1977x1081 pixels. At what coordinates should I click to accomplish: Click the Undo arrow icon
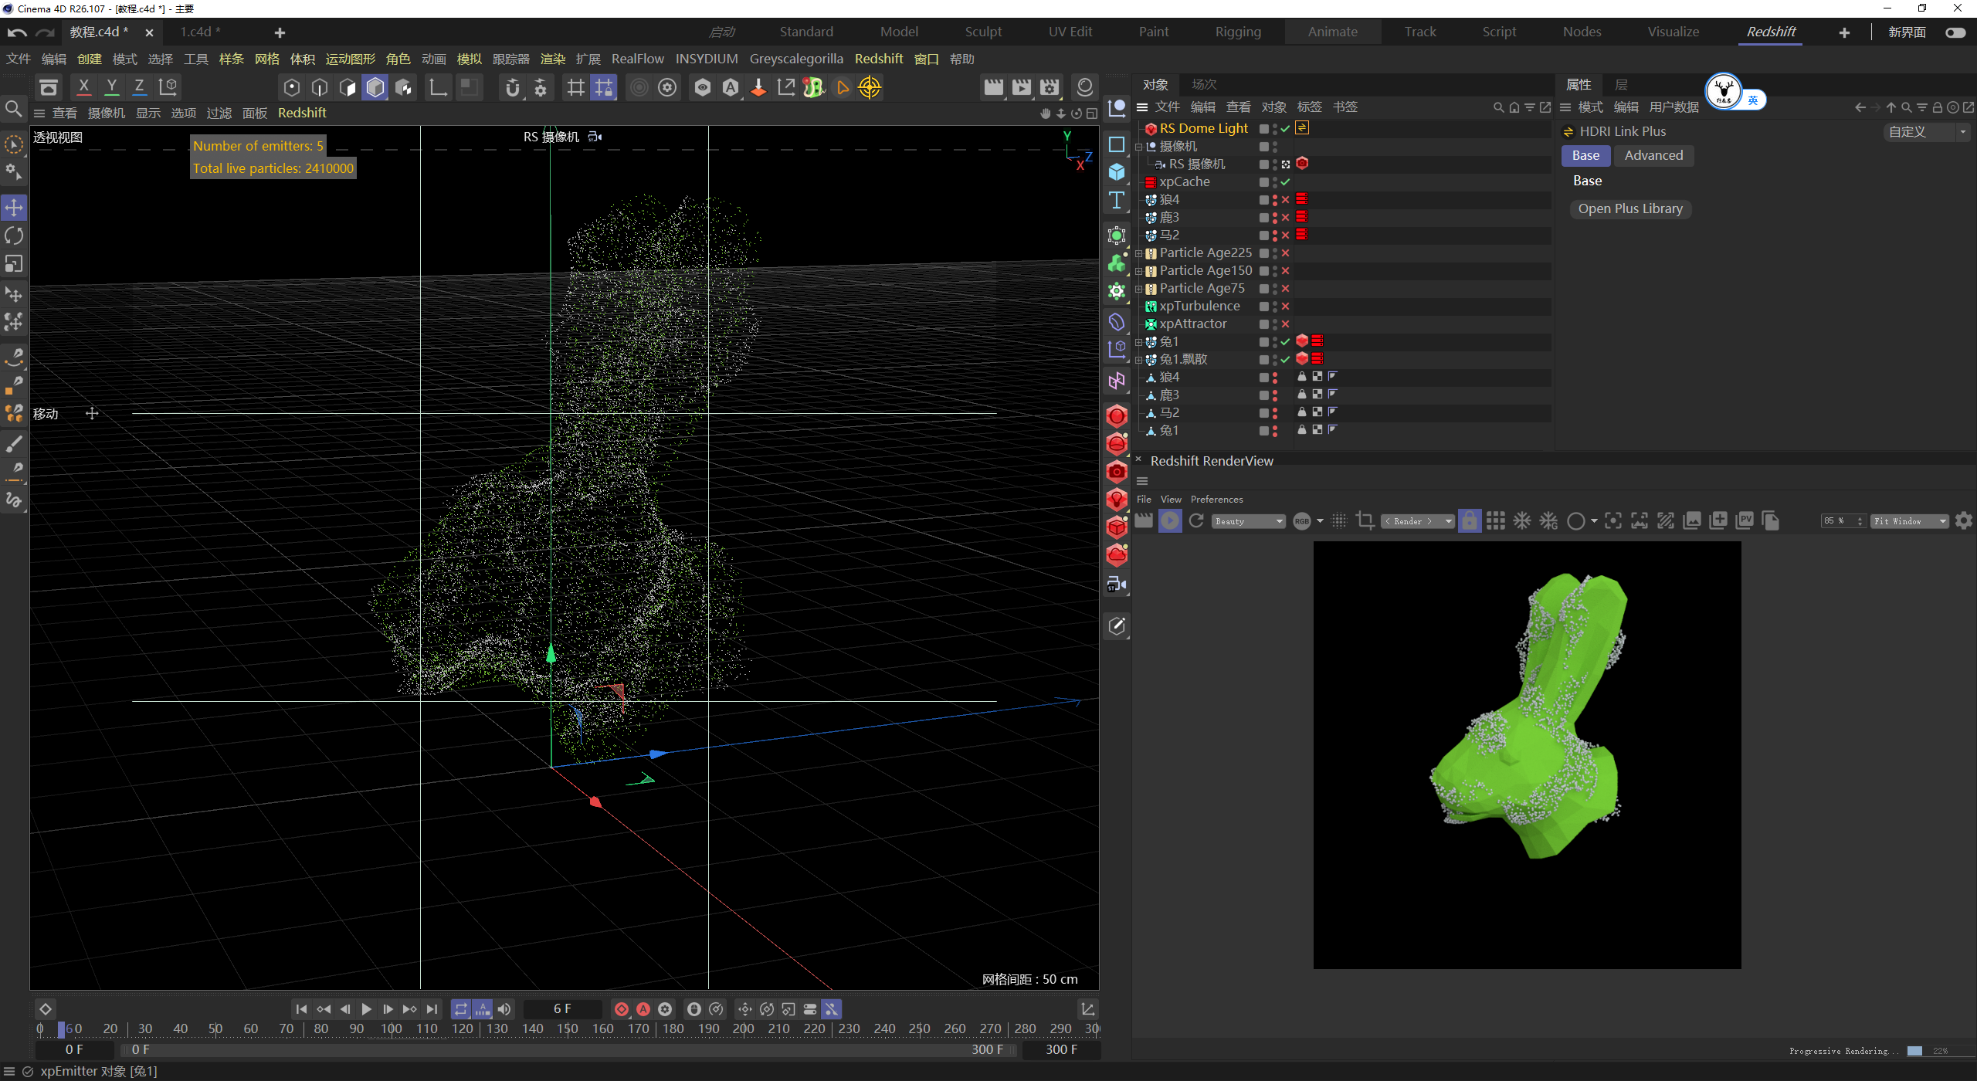(x=17, y=32)
